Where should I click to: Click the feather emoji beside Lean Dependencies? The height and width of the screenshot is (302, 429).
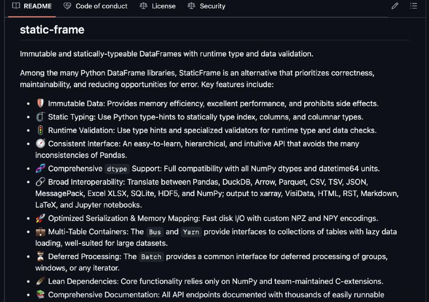pos(40,281)
